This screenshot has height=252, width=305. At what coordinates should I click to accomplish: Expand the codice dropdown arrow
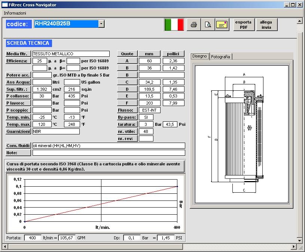101,24
